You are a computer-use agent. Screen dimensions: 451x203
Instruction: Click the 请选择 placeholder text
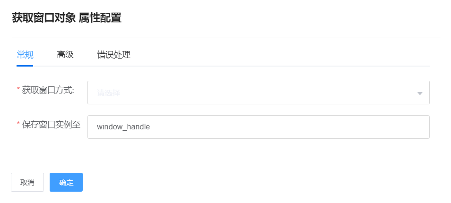coord(109,93)
